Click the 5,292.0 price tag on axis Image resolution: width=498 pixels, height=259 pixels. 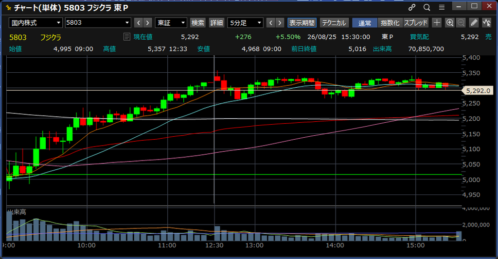(x=479, y=91)
